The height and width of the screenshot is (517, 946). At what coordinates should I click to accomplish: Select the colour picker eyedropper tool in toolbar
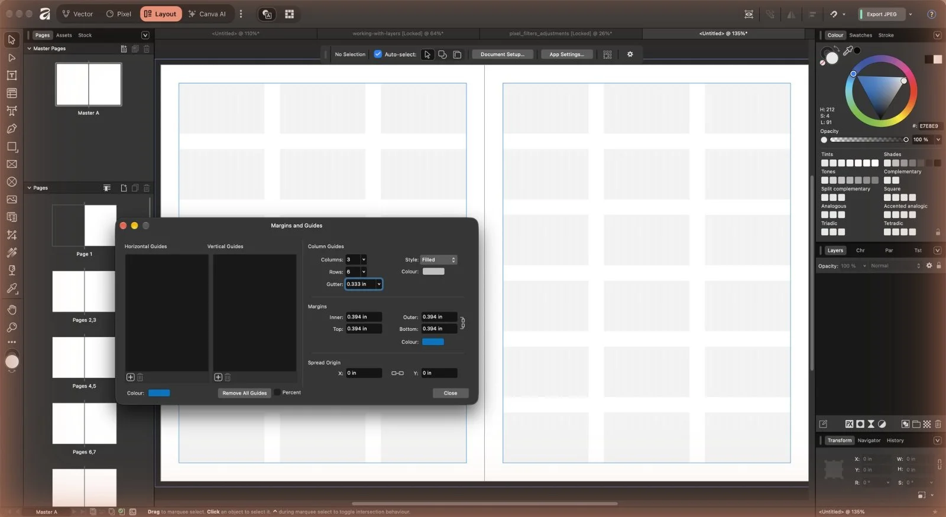point(11,288)
